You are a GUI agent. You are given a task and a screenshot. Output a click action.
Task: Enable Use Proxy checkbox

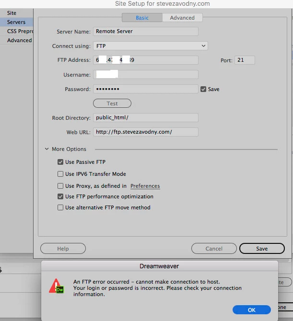(60, 186)
